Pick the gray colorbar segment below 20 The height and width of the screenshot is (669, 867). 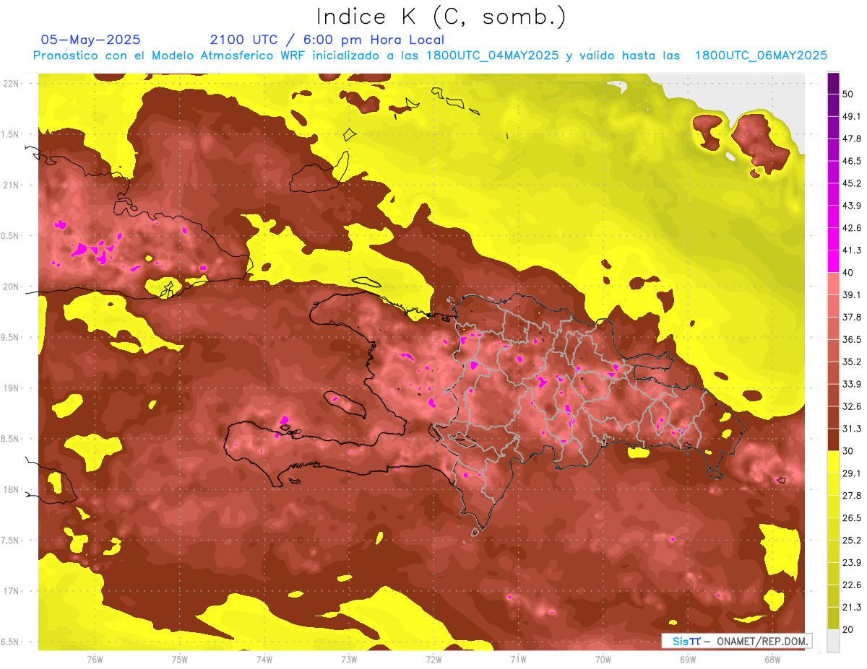coord(834,641)
